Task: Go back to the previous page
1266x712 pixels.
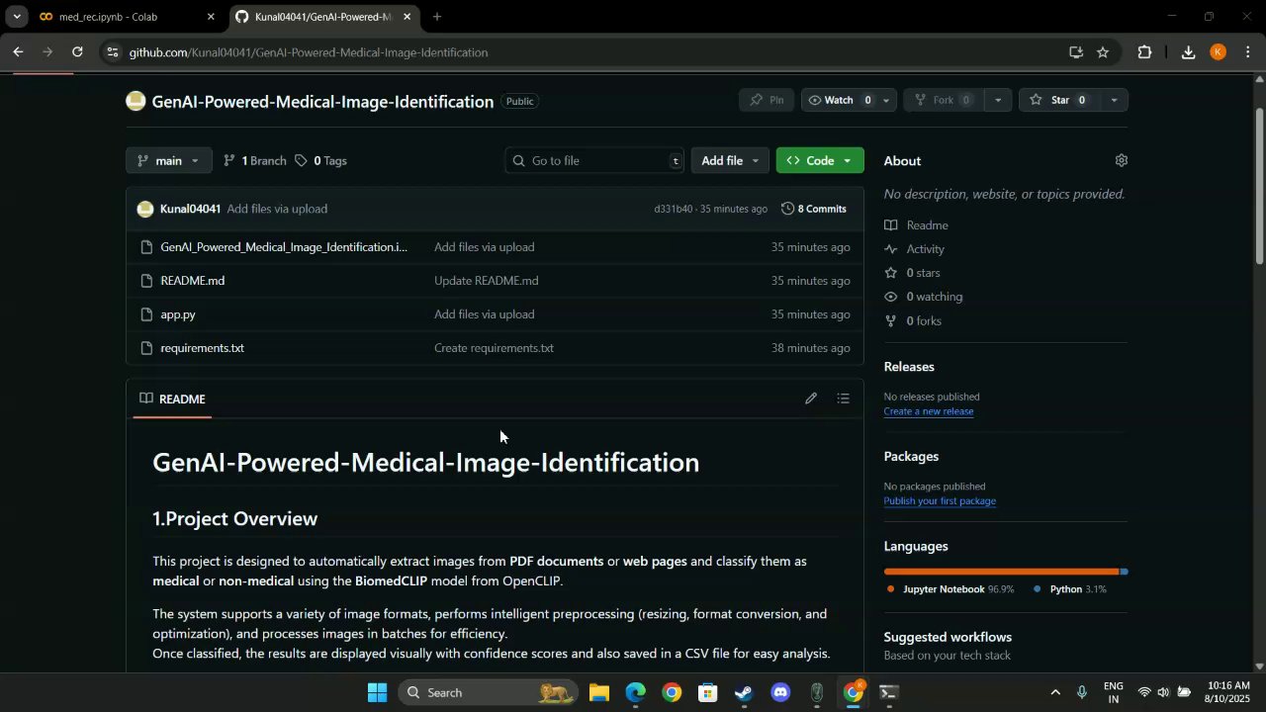Action: [x=18, y=52]
